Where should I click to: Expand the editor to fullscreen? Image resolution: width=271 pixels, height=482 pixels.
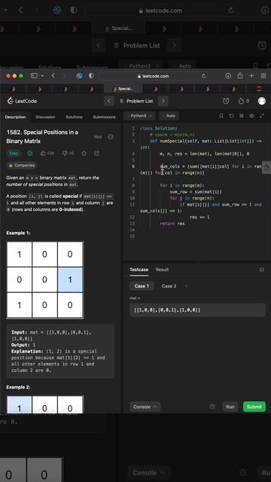coord(262,116)
